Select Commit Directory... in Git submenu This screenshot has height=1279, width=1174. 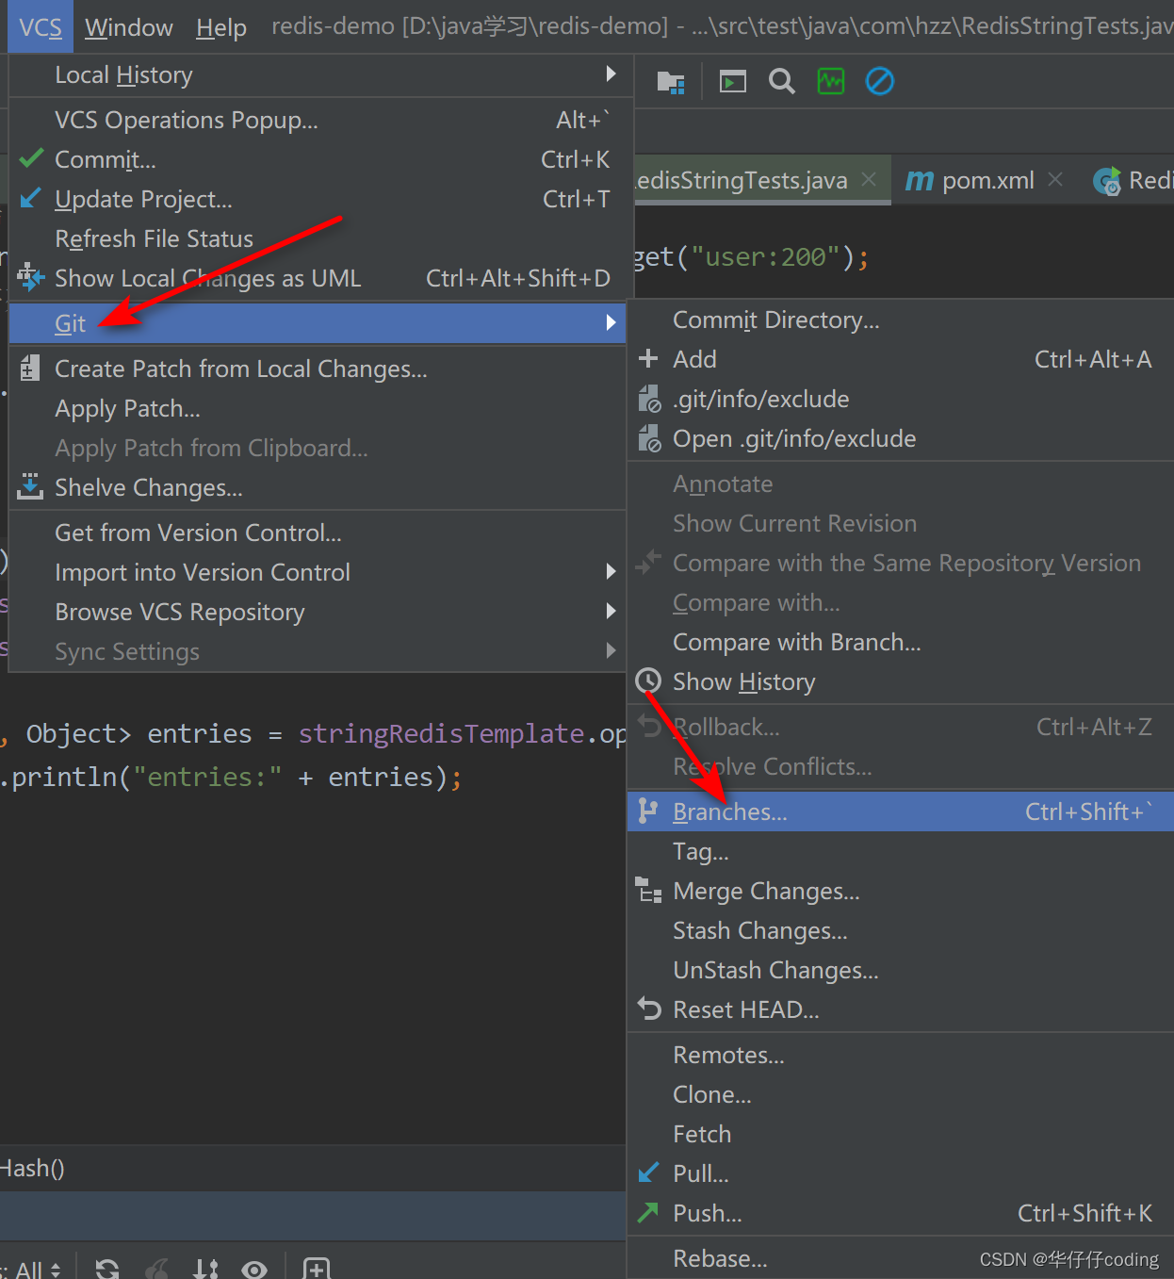click(901, 320)
